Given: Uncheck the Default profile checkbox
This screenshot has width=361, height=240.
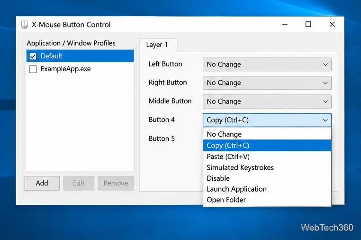Looking at the screenshot, I should [x=33, y=56].
